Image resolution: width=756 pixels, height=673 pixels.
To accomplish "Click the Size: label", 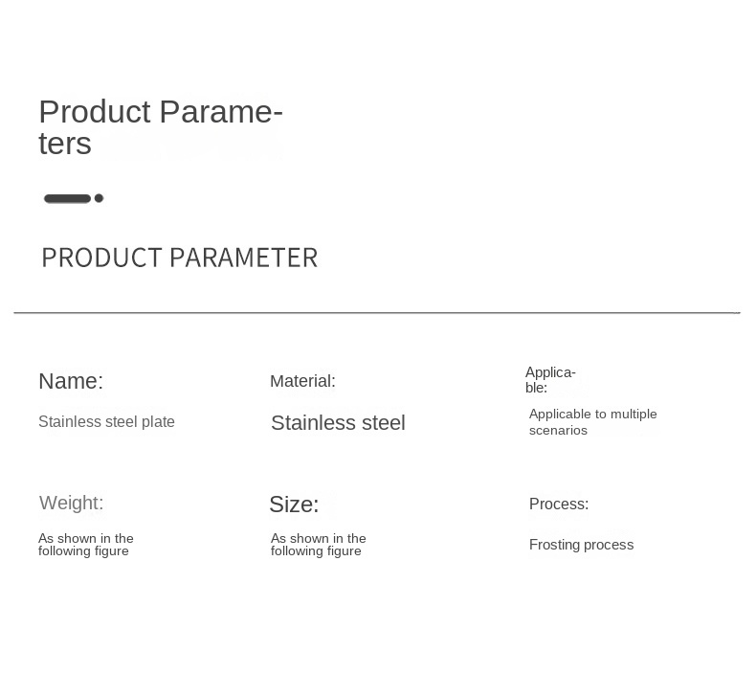I will point(294,505).
